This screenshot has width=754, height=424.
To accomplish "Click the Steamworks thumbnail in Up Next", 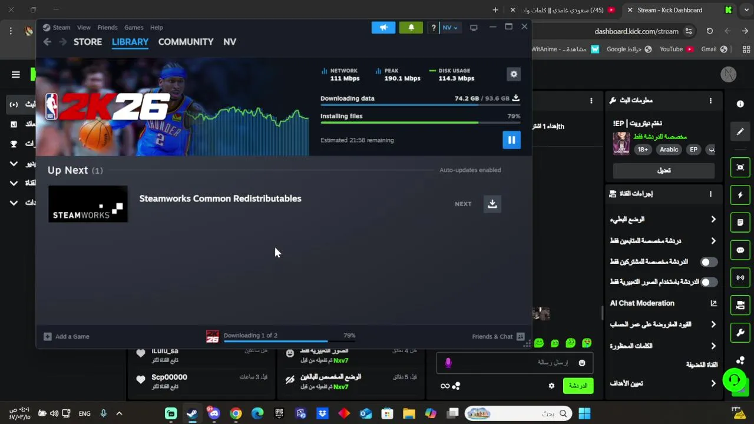I will (x=88, y=204).
